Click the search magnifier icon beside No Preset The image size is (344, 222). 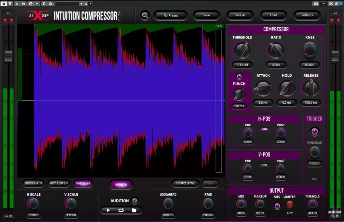[x=145, y=15]
